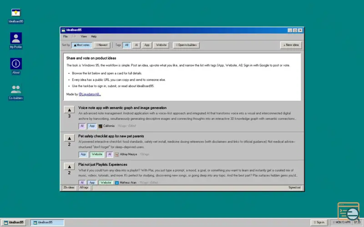Click the magnifier overlay icon at bottom right
The width and height of the screenshot is (364, 227).
click(x=349, y=212)
